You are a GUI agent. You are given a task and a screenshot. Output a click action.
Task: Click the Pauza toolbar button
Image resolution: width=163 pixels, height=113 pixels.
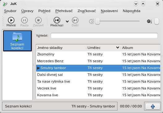(24, 22)
